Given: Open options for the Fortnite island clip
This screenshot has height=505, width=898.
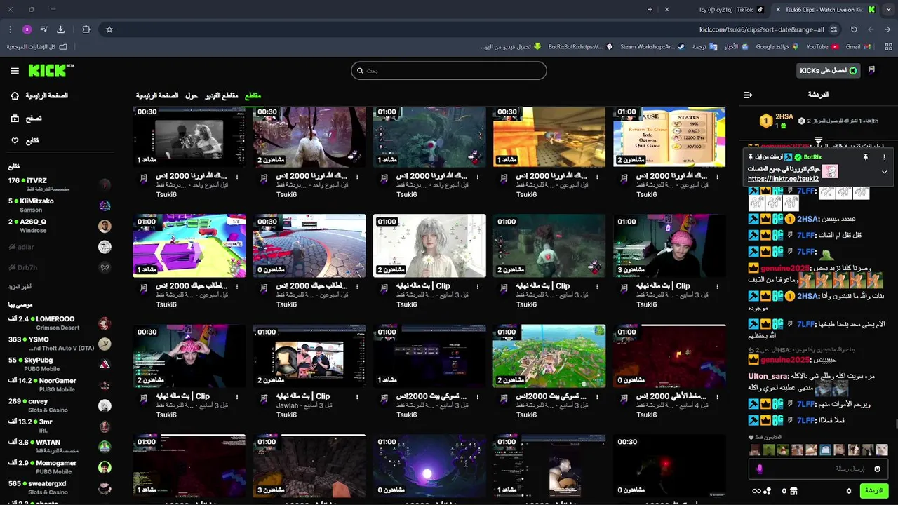Looking at the screenshot, I should click(597, 396).
